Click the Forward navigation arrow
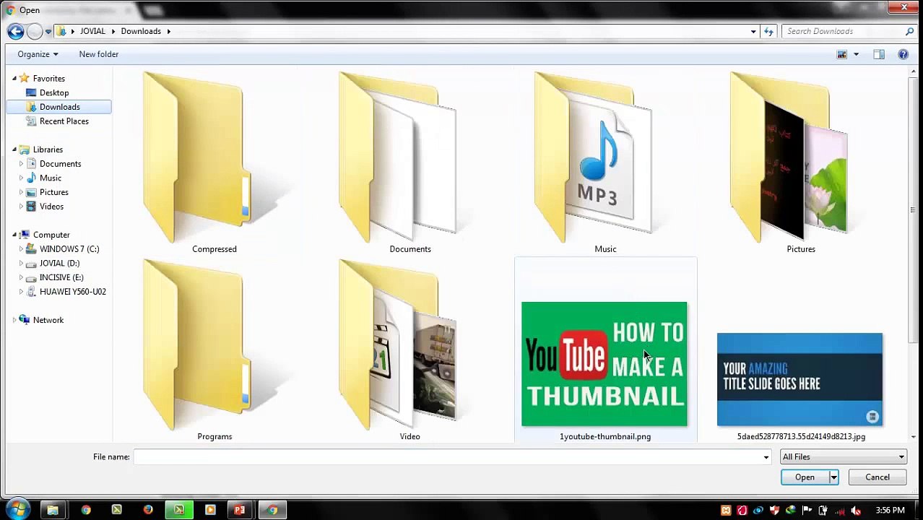 click(34, 31)
